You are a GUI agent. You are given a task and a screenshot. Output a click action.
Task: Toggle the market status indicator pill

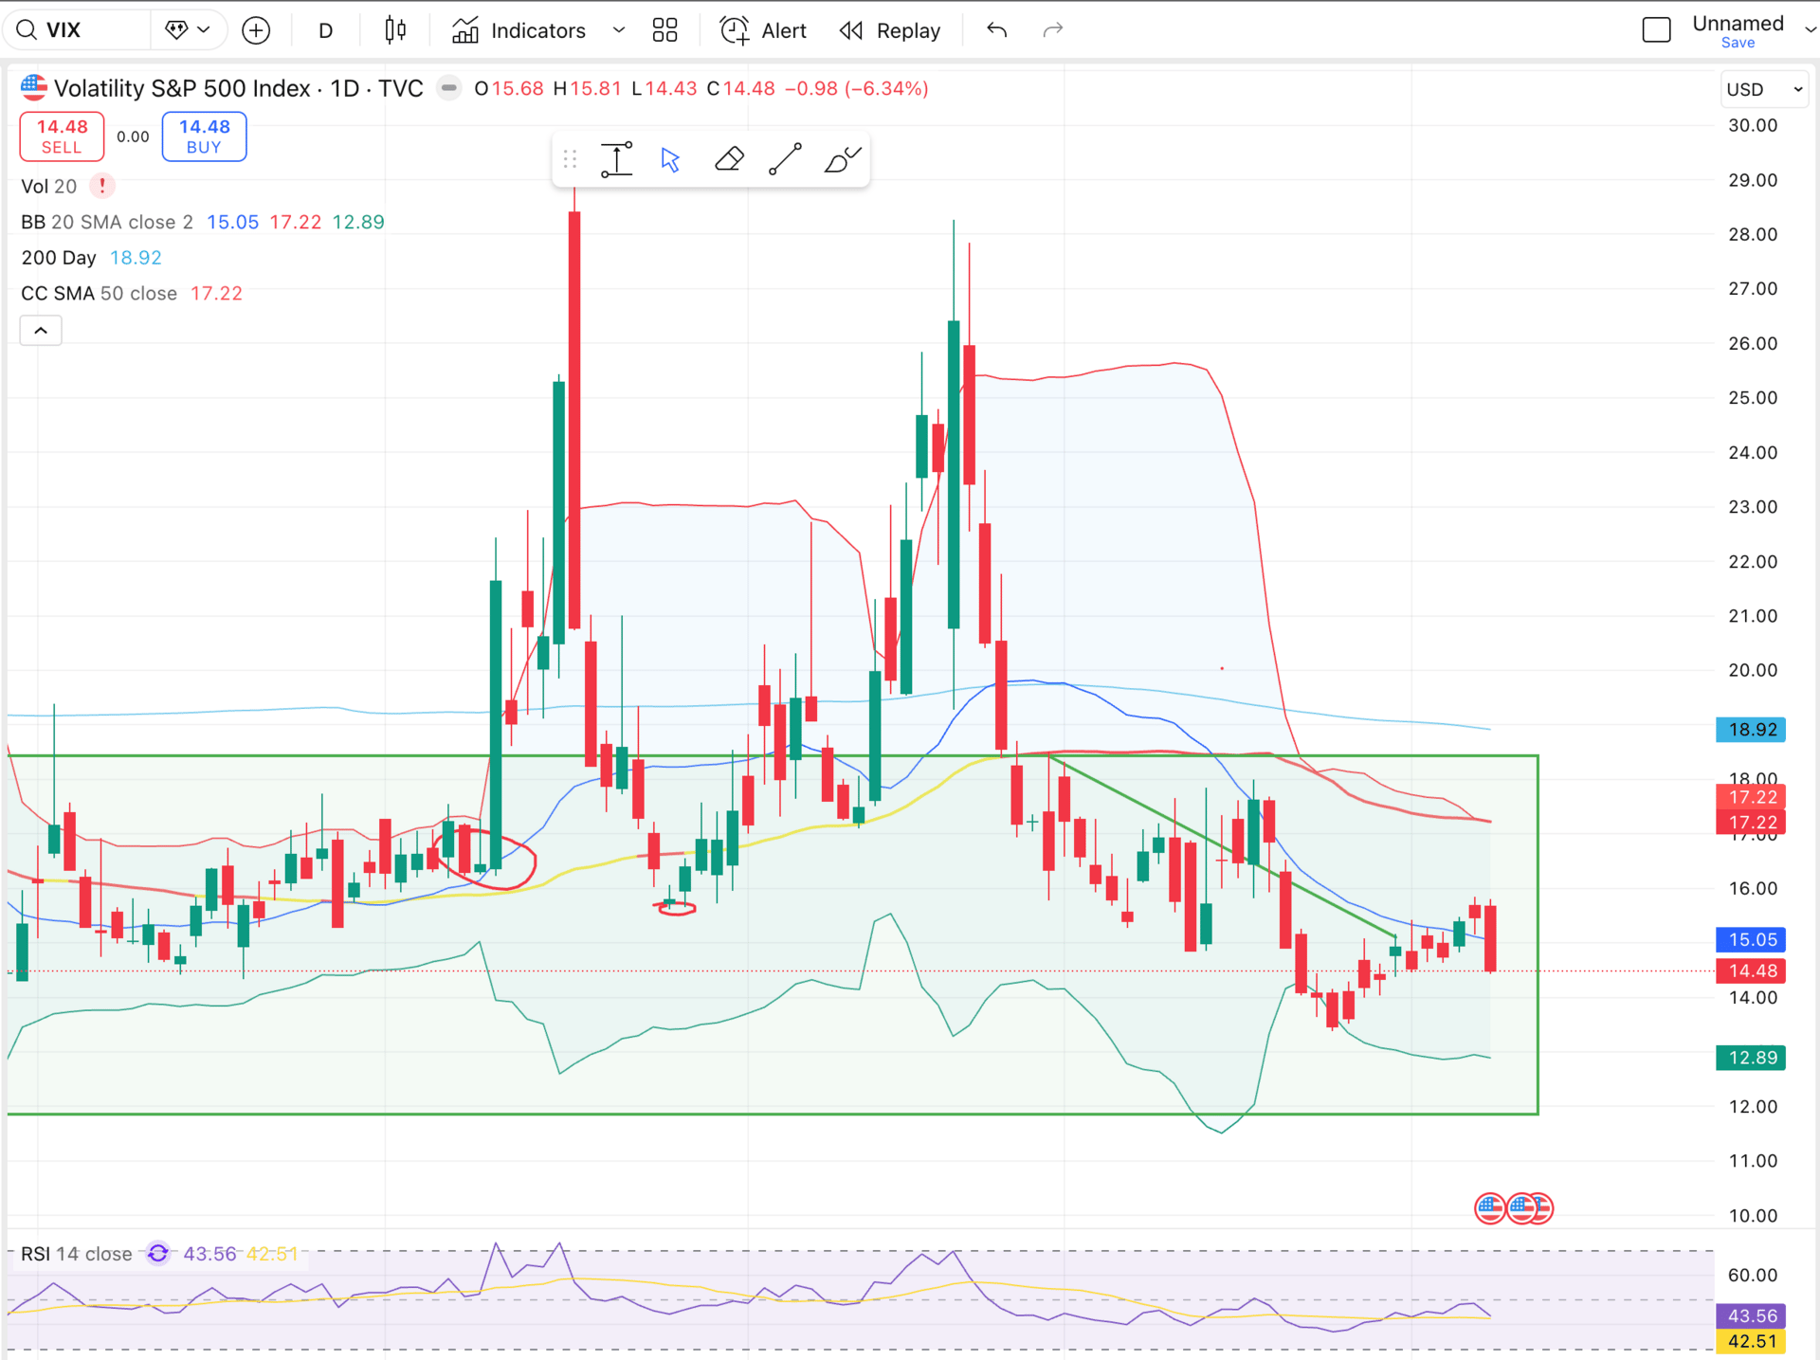coord(449,88)
